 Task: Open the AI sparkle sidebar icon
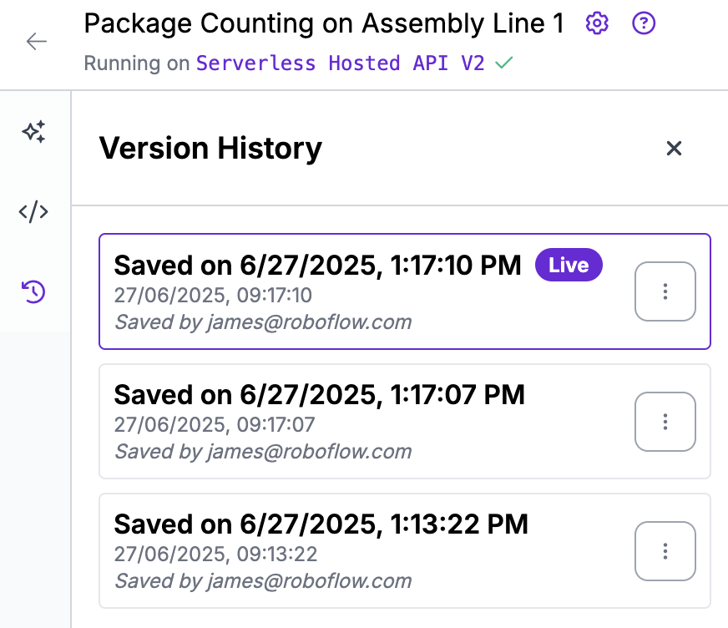(34, 132)
